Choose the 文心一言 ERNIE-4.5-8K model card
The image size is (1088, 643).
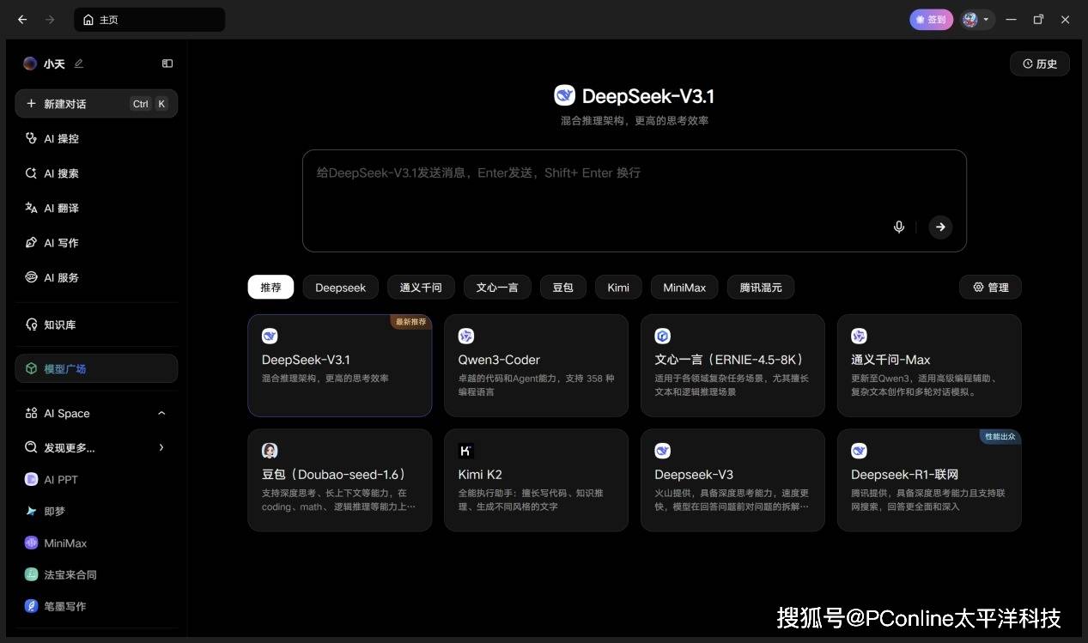coord(732,366)
